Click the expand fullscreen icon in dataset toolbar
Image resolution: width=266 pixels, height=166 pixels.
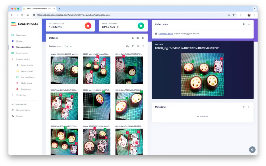(143, 46)
